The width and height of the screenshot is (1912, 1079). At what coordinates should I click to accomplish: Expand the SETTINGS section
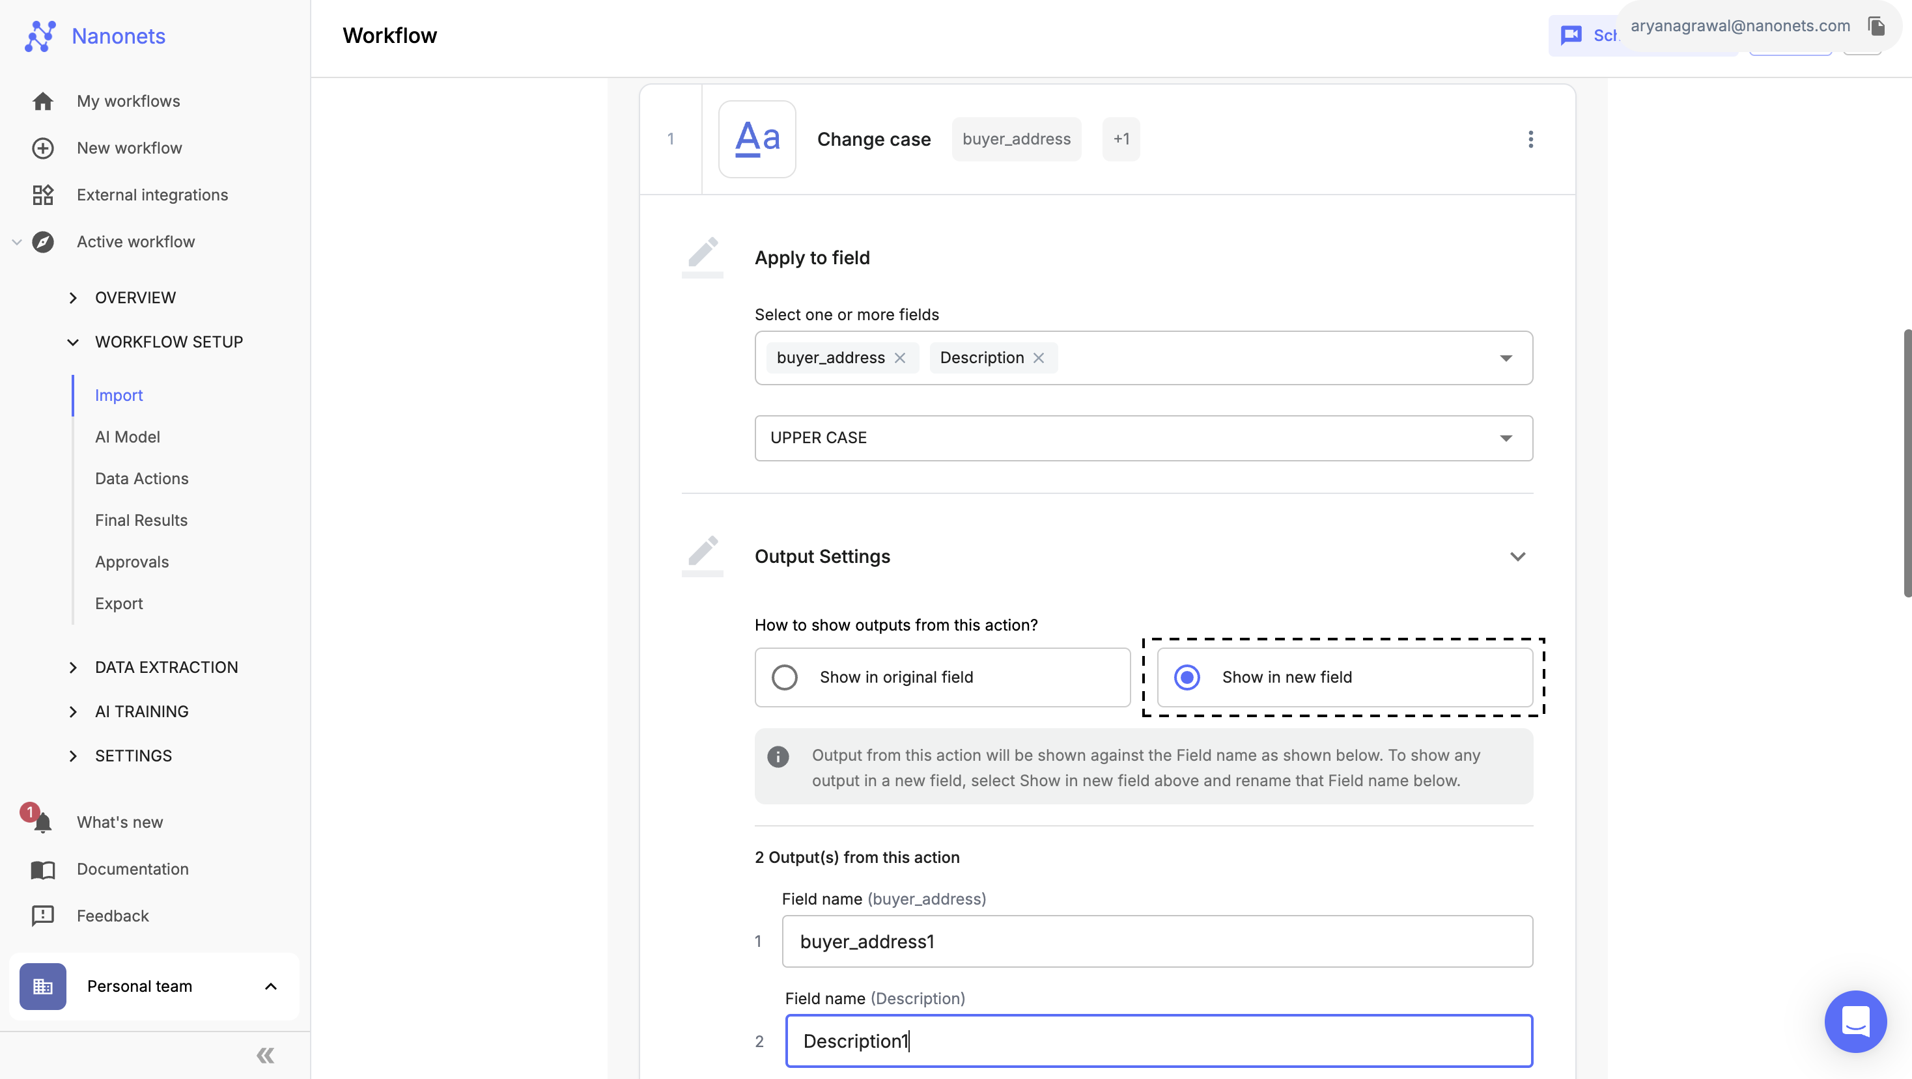[73, 756]
